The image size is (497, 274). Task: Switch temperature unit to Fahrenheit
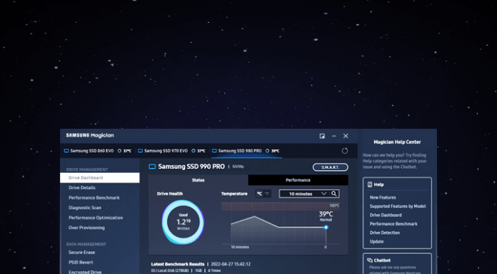tap(267, 194)
